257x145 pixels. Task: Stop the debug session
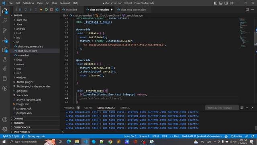(51, 10)
